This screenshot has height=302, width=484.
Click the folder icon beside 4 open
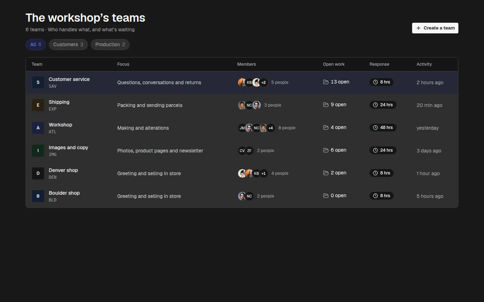tap(326, 128)
